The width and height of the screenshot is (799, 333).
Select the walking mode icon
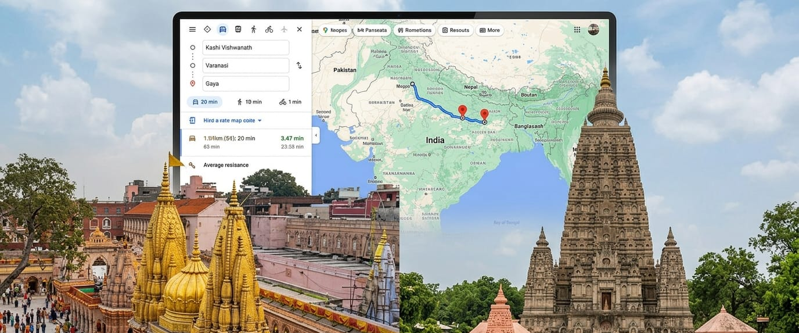coord(253,29)
